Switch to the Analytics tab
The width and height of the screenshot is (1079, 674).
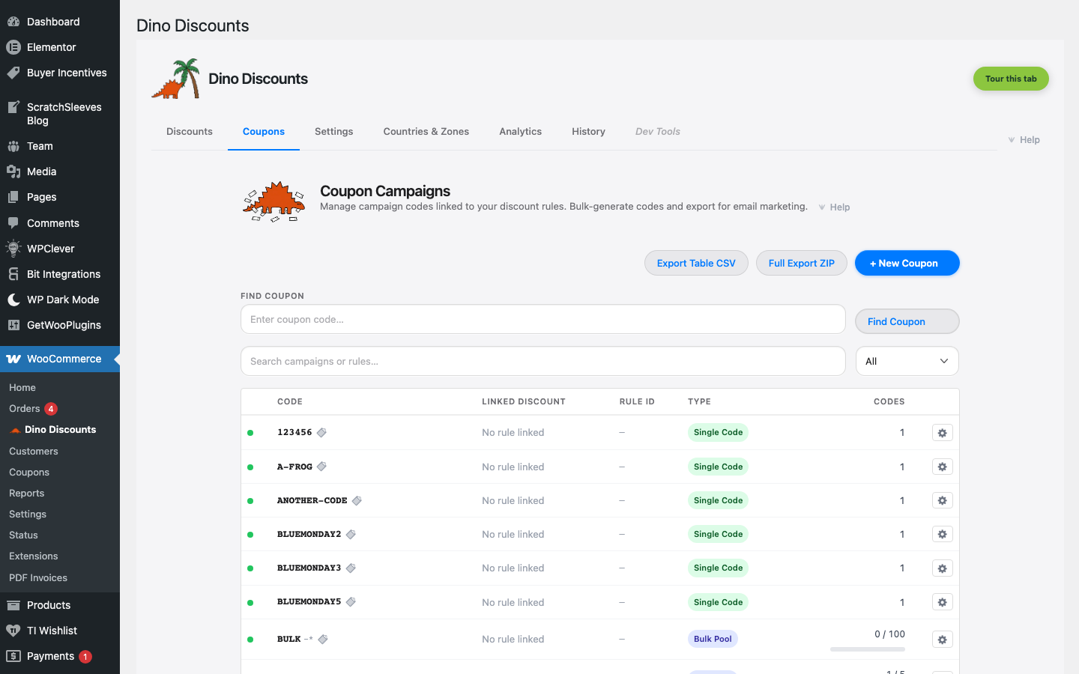pos(521,132)
